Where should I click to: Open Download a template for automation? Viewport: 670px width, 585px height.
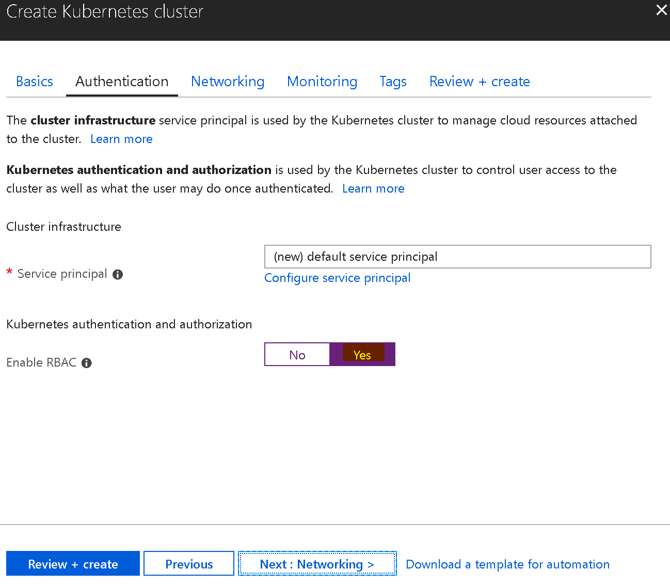coord(507,564)
